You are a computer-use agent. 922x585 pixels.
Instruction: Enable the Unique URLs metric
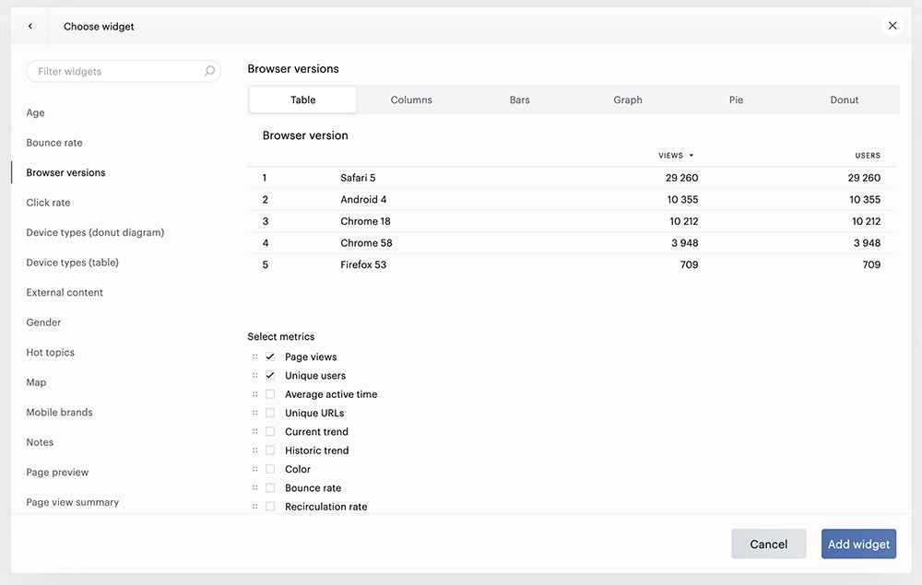click(x=270, y=413)
